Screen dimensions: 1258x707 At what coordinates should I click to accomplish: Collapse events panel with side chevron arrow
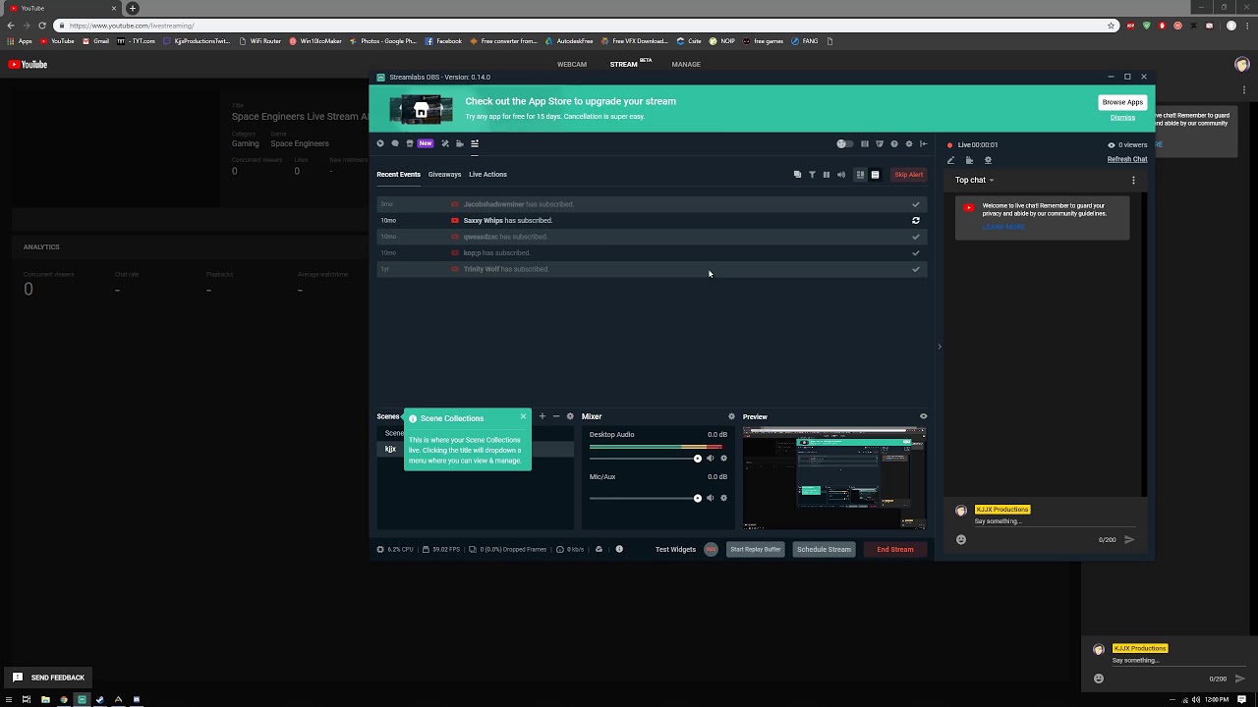[x=940, y=347]
